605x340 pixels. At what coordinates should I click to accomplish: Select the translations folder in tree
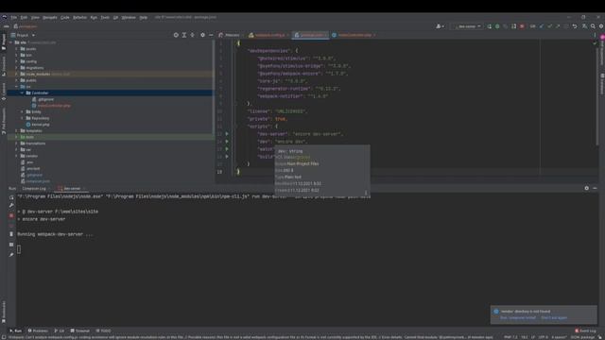36,144
